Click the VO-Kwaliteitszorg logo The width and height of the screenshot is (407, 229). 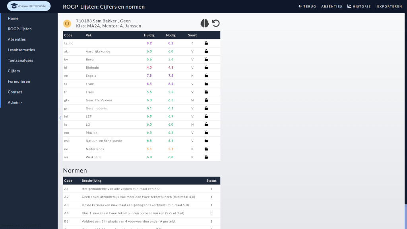tap(29, 6)
